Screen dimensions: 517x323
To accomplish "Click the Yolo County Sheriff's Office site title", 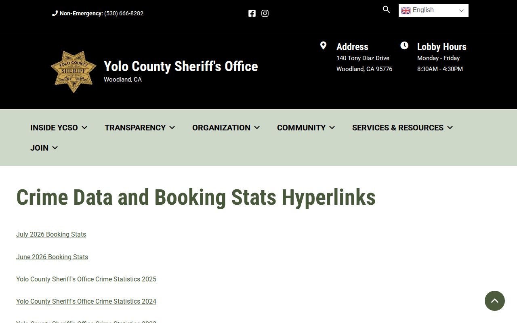I will coord(181,66).
